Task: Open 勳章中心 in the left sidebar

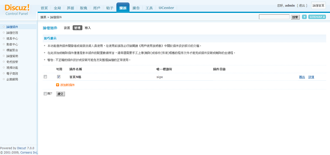Action: 12,44
